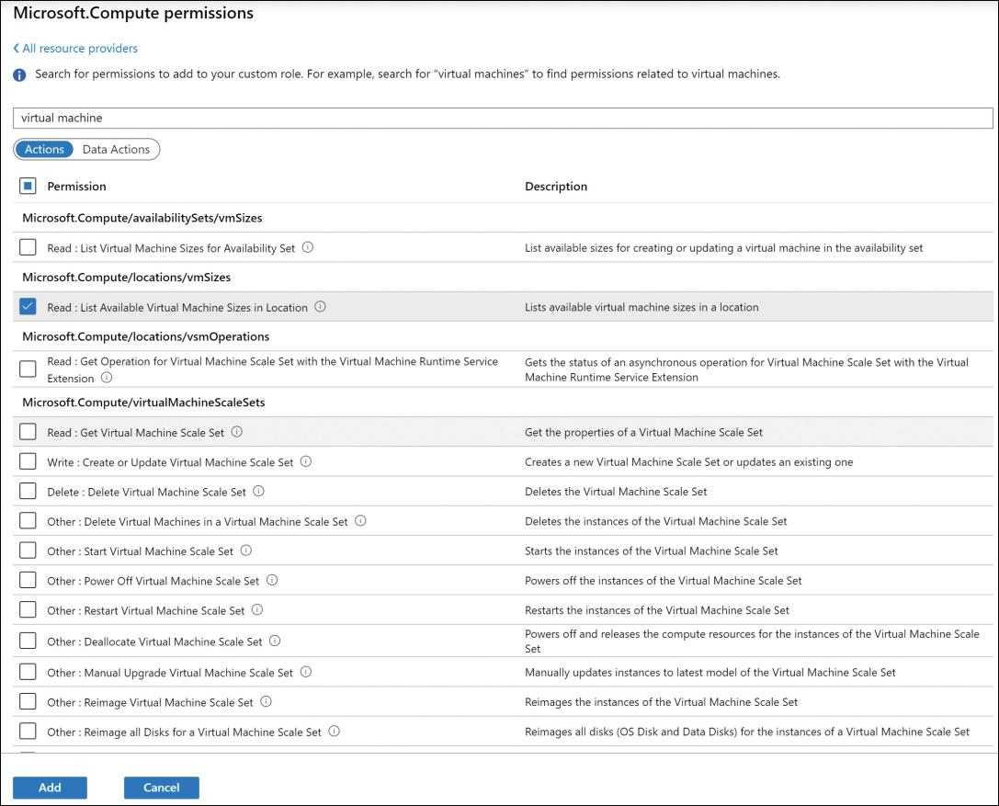The width and height of the screenshot is (999, 806).
Task: Click description 'Lists available virtual machine sizes in a location'
Action: click(641, 307)
